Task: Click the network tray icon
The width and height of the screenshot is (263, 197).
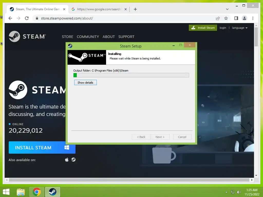Action: (x=233, y=192)
